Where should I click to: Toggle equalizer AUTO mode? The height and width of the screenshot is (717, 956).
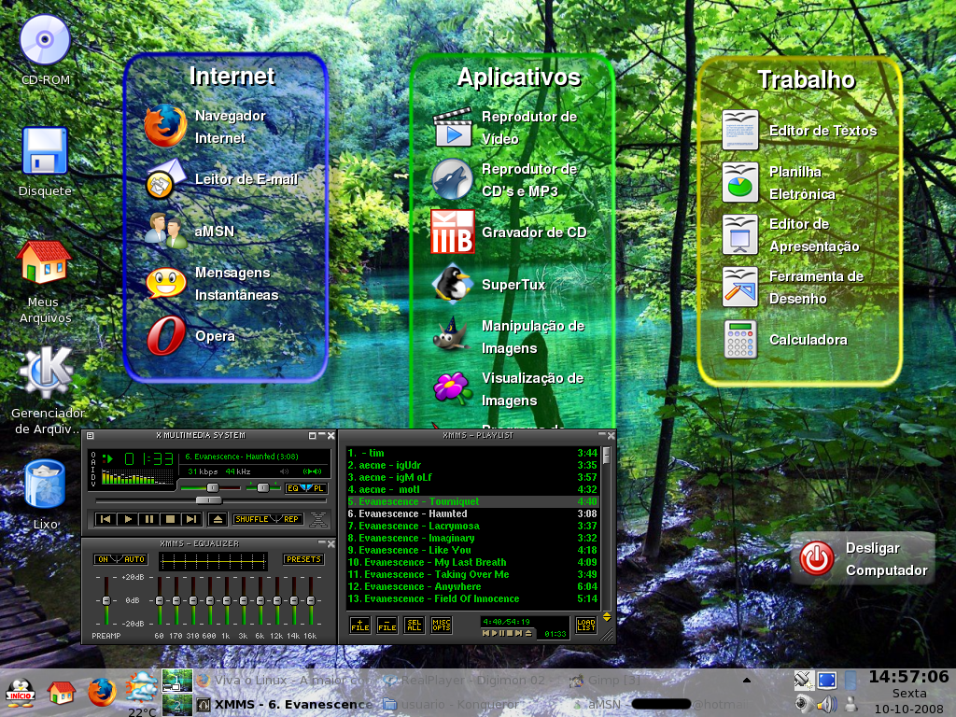[134, 559]
